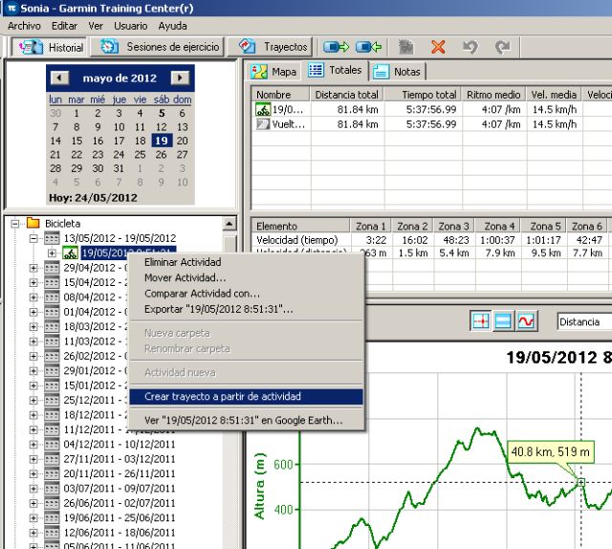
Task: Enable the crosshair cursor graph tool
Action: [x=480, y=322]
